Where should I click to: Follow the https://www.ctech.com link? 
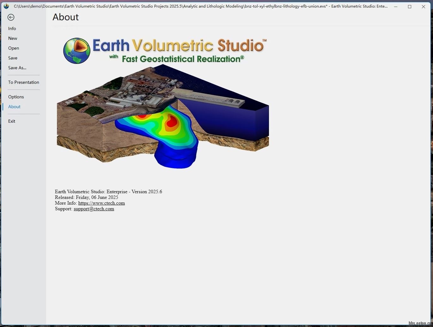pos(101,203)
